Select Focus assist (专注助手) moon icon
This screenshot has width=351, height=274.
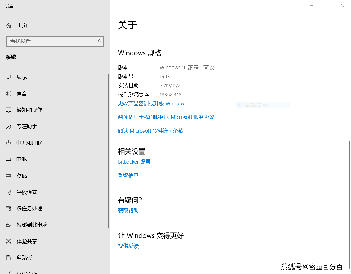pyautogui.click(x=8, y=126)
